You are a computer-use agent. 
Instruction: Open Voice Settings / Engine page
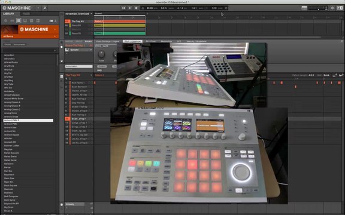click(108, 41)
